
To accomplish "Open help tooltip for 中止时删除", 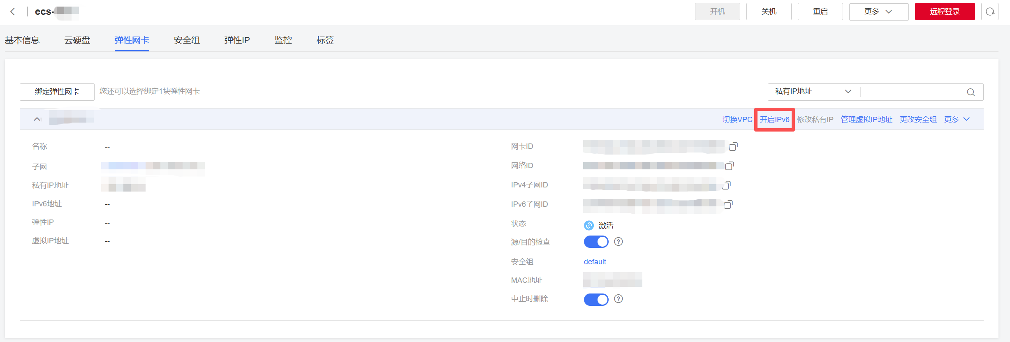I will pyautogui.click(x=618, y=299).
